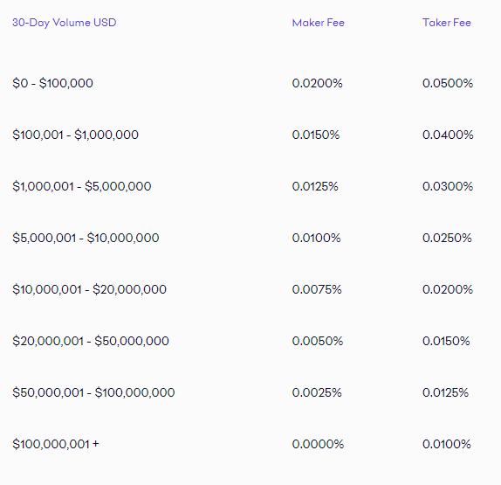Select the $100,000,001 + volume tier
The image size is (501, 485).
56,444
